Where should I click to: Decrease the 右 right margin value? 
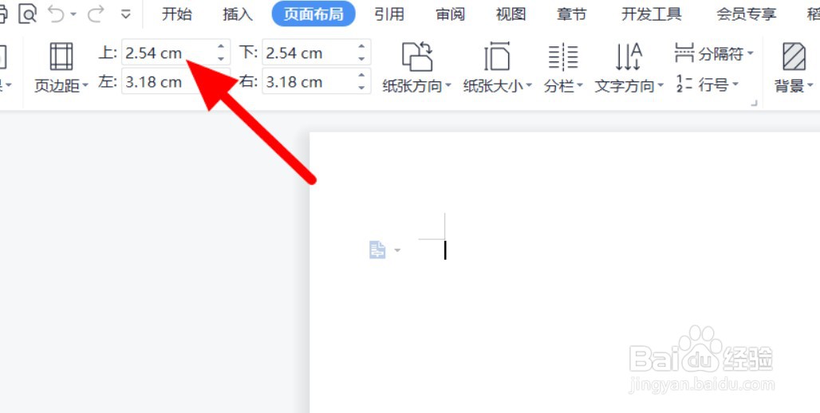[x=362, y=88]
